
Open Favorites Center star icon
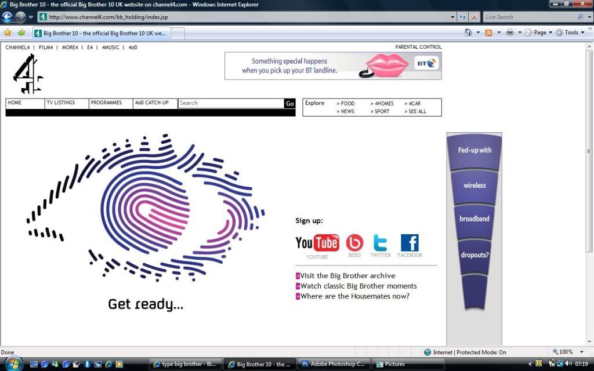[7, 33]
